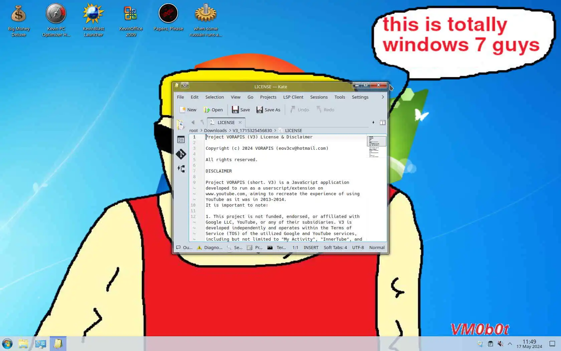
Task: Switch to the LICENSE document tab
Action: 226,122
